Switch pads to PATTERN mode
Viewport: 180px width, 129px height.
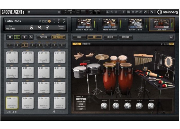[43, 37]
